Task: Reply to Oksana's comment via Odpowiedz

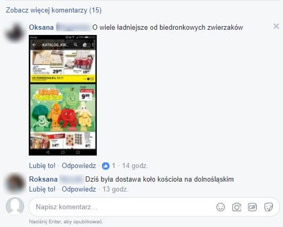Action: tap(79, 165)
